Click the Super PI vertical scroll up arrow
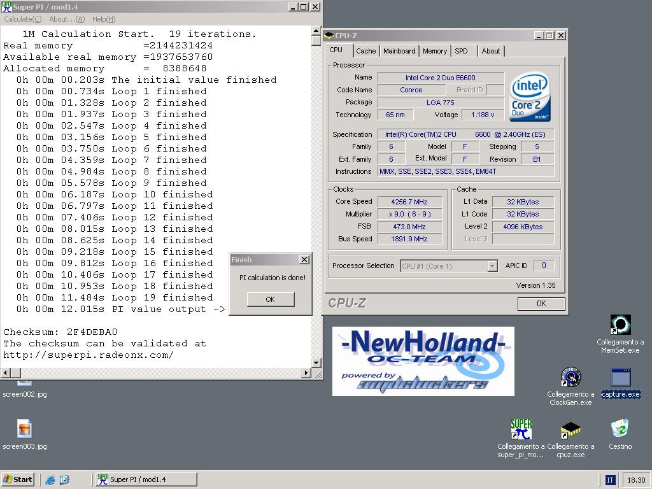The width and height of the screenshot is (652, 489). (316, 31)
